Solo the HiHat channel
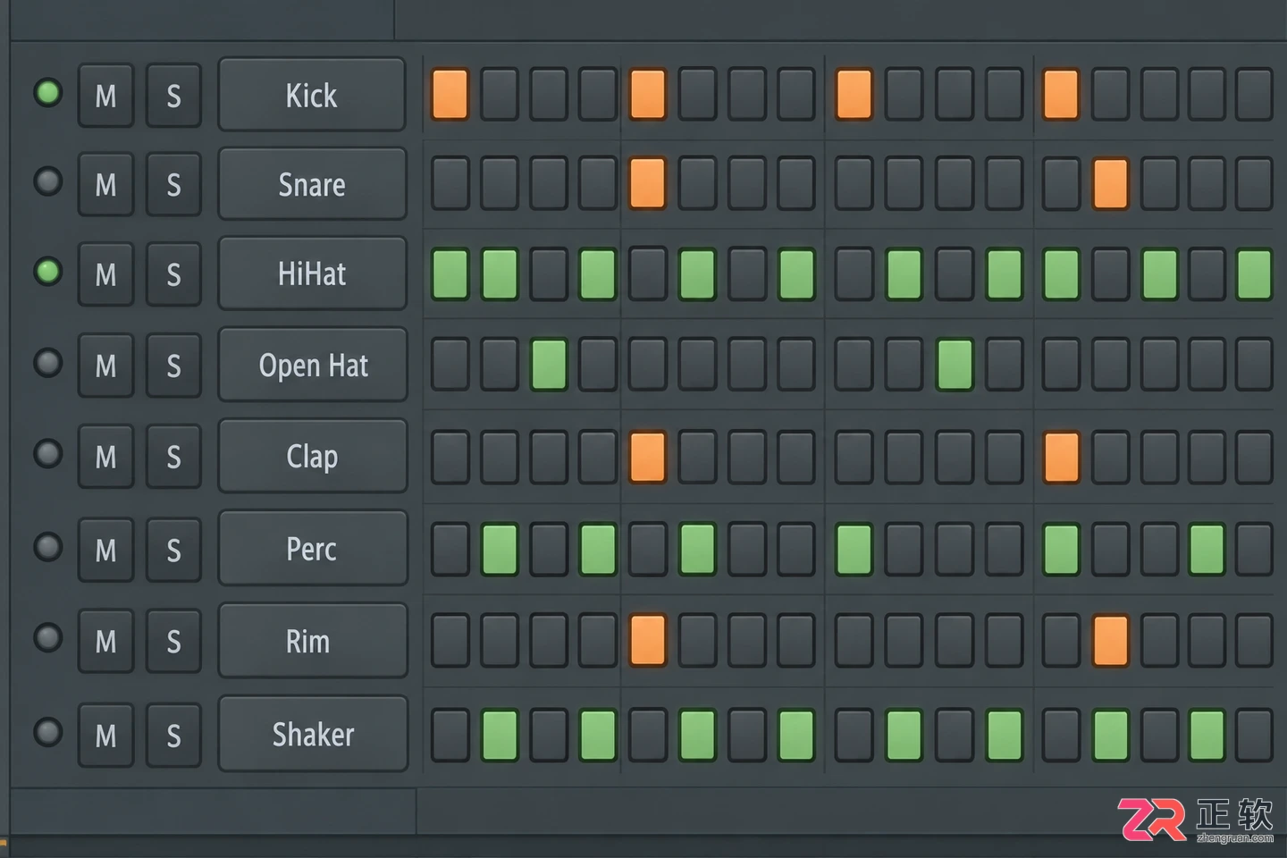 173,273
